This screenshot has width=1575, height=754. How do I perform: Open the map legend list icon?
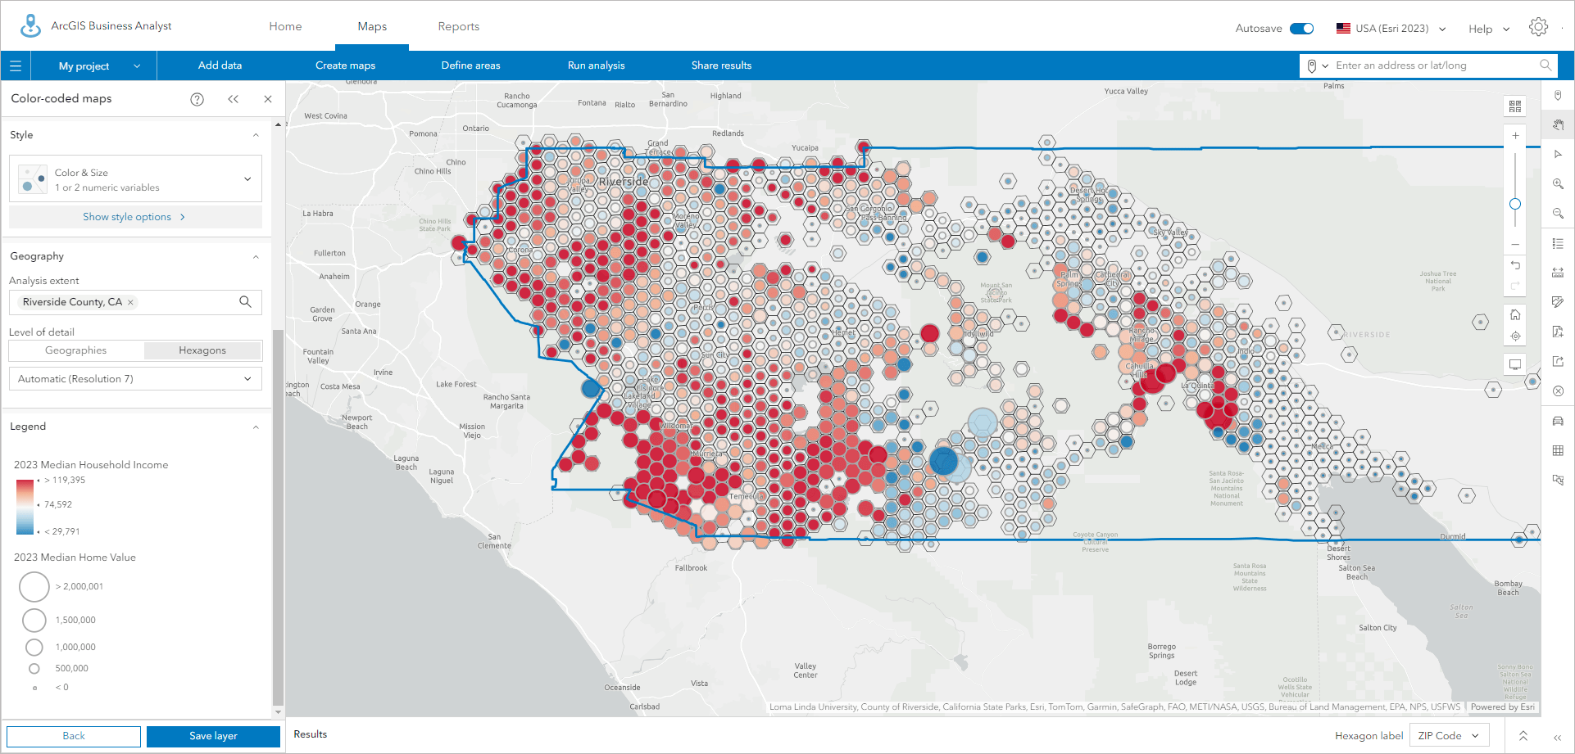pos(1558,243)
